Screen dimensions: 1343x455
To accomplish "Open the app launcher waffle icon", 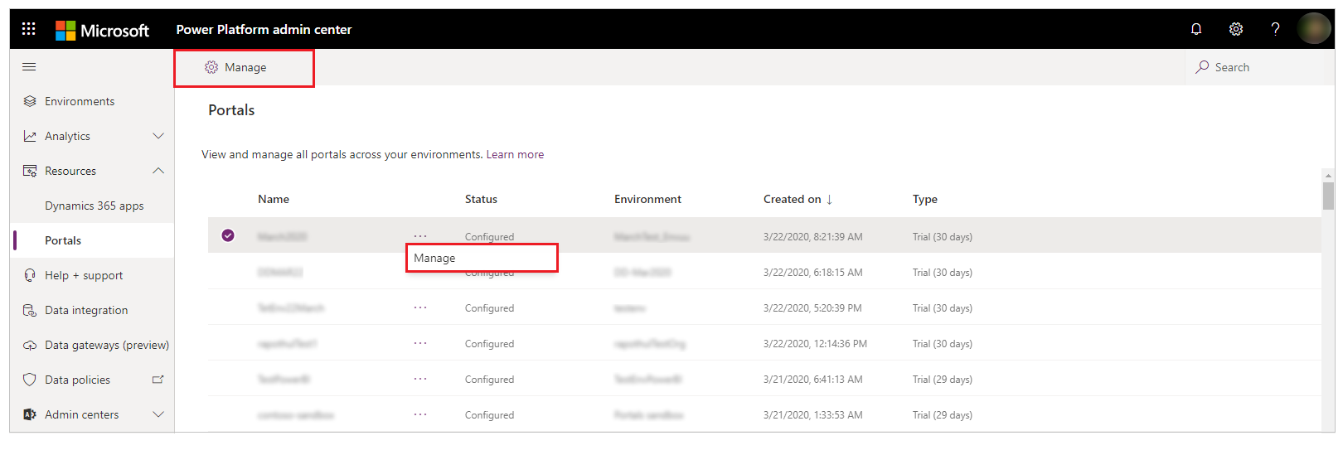I will pyautogui.click(x=29, y=29).
